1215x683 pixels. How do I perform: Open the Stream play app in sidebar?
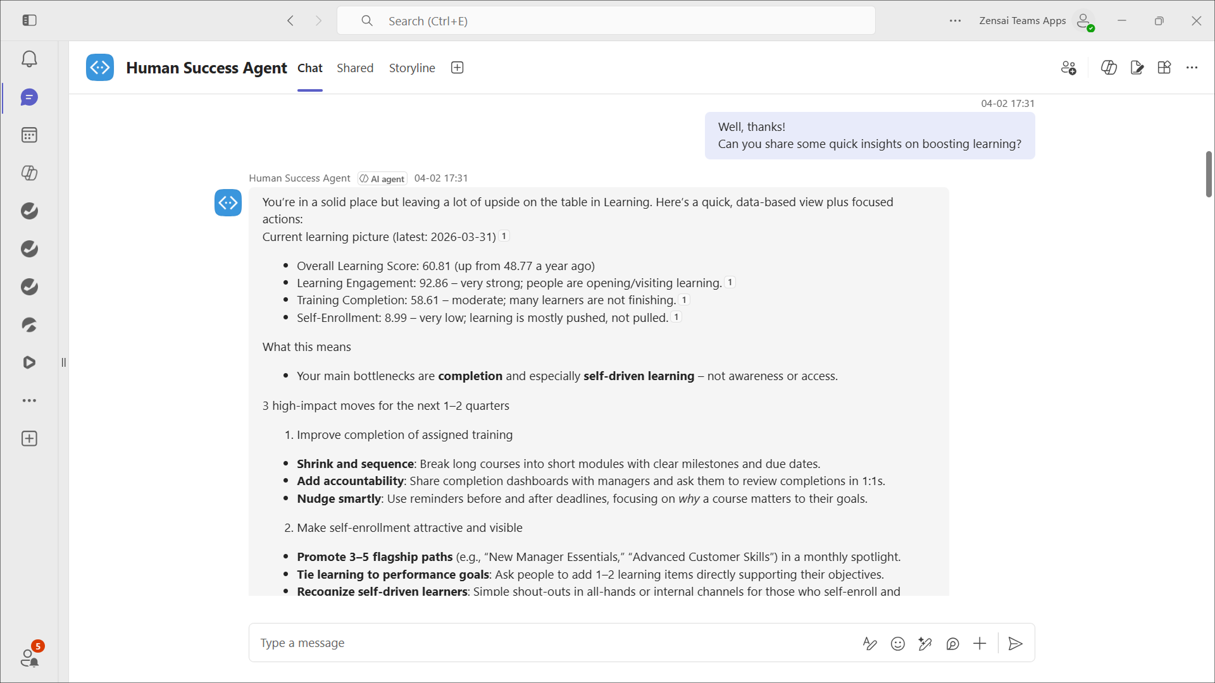29,362
